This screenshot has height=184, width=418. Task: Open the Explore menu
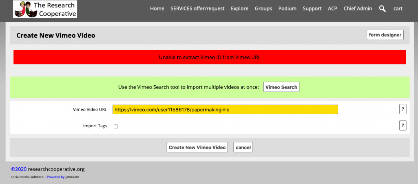point(239,9)
